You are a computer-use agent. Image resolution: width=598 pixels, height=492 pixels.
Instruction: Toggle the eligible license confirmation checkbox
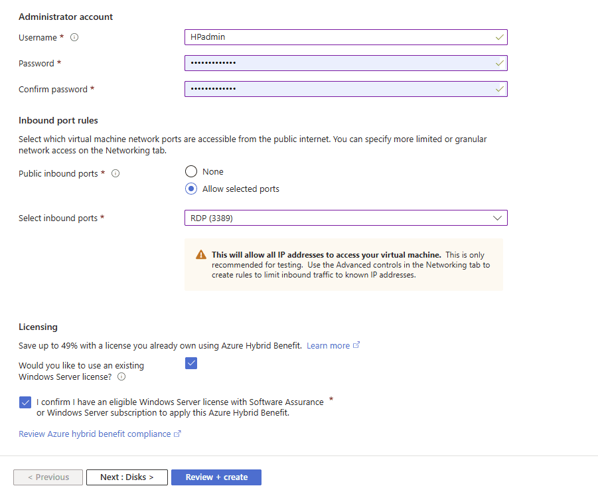25,402
